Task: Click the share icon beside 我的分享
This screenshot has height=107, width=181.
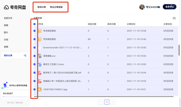Action: 25,56
